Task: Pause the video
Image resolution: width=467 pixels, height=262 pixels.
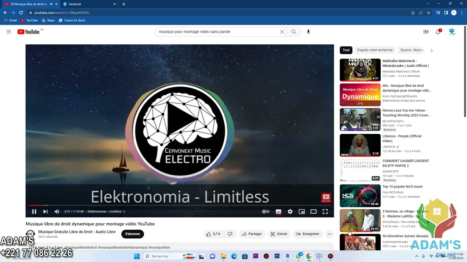Action: coord(34,211)
